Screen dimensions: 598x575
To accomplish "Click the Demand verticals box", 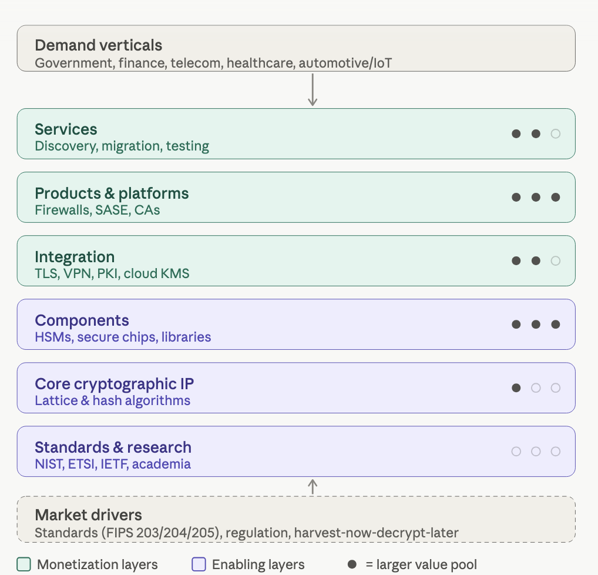I will (x=296, y=48).
